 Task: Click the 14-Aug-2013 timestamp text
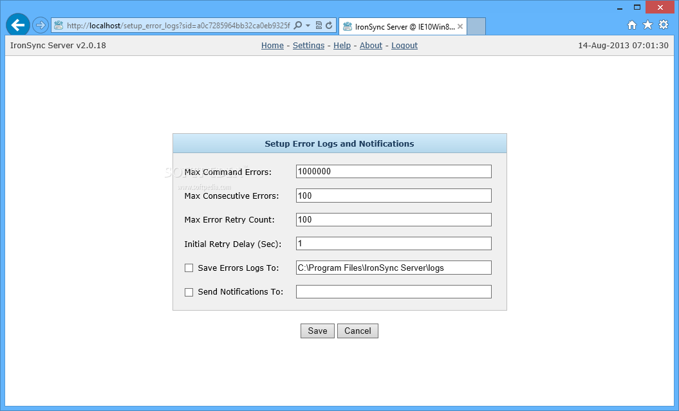click(623, 46)
